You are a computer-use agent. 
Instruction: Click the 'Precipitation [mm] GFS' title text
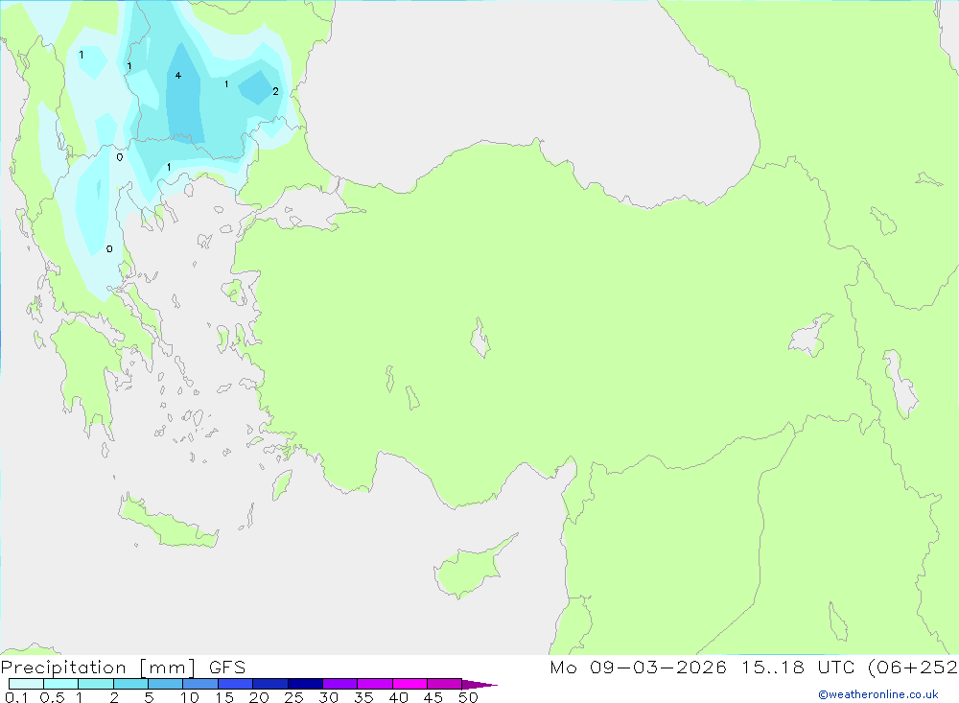click(x=123, y=668)
